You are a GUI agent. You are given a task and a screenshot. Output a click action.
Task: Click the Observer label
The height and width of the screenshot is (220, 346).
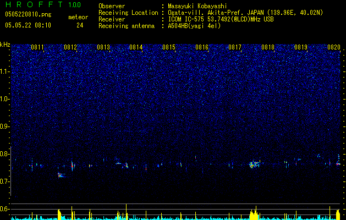click(x=112, y=6)
